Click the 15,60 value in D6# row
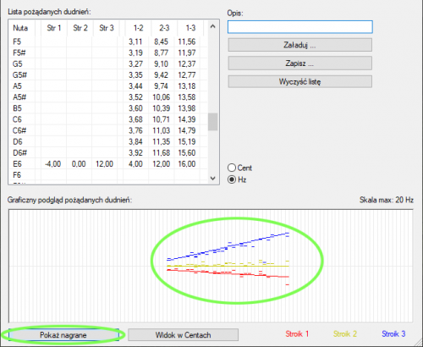Image resolution: width=423 pixels, height=347 pixels. tap(187, 153)
